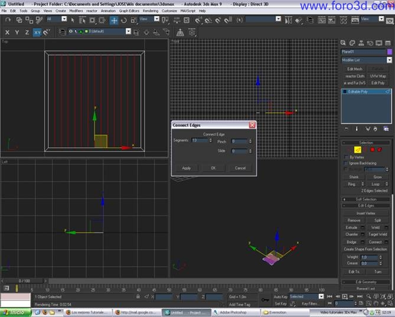Expand the Soft Selection rollout

tap(366, 199)
